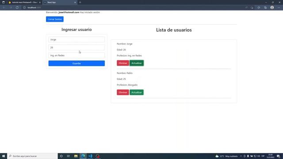
Task: Open the notification center icon
Action: pos(279,156)
